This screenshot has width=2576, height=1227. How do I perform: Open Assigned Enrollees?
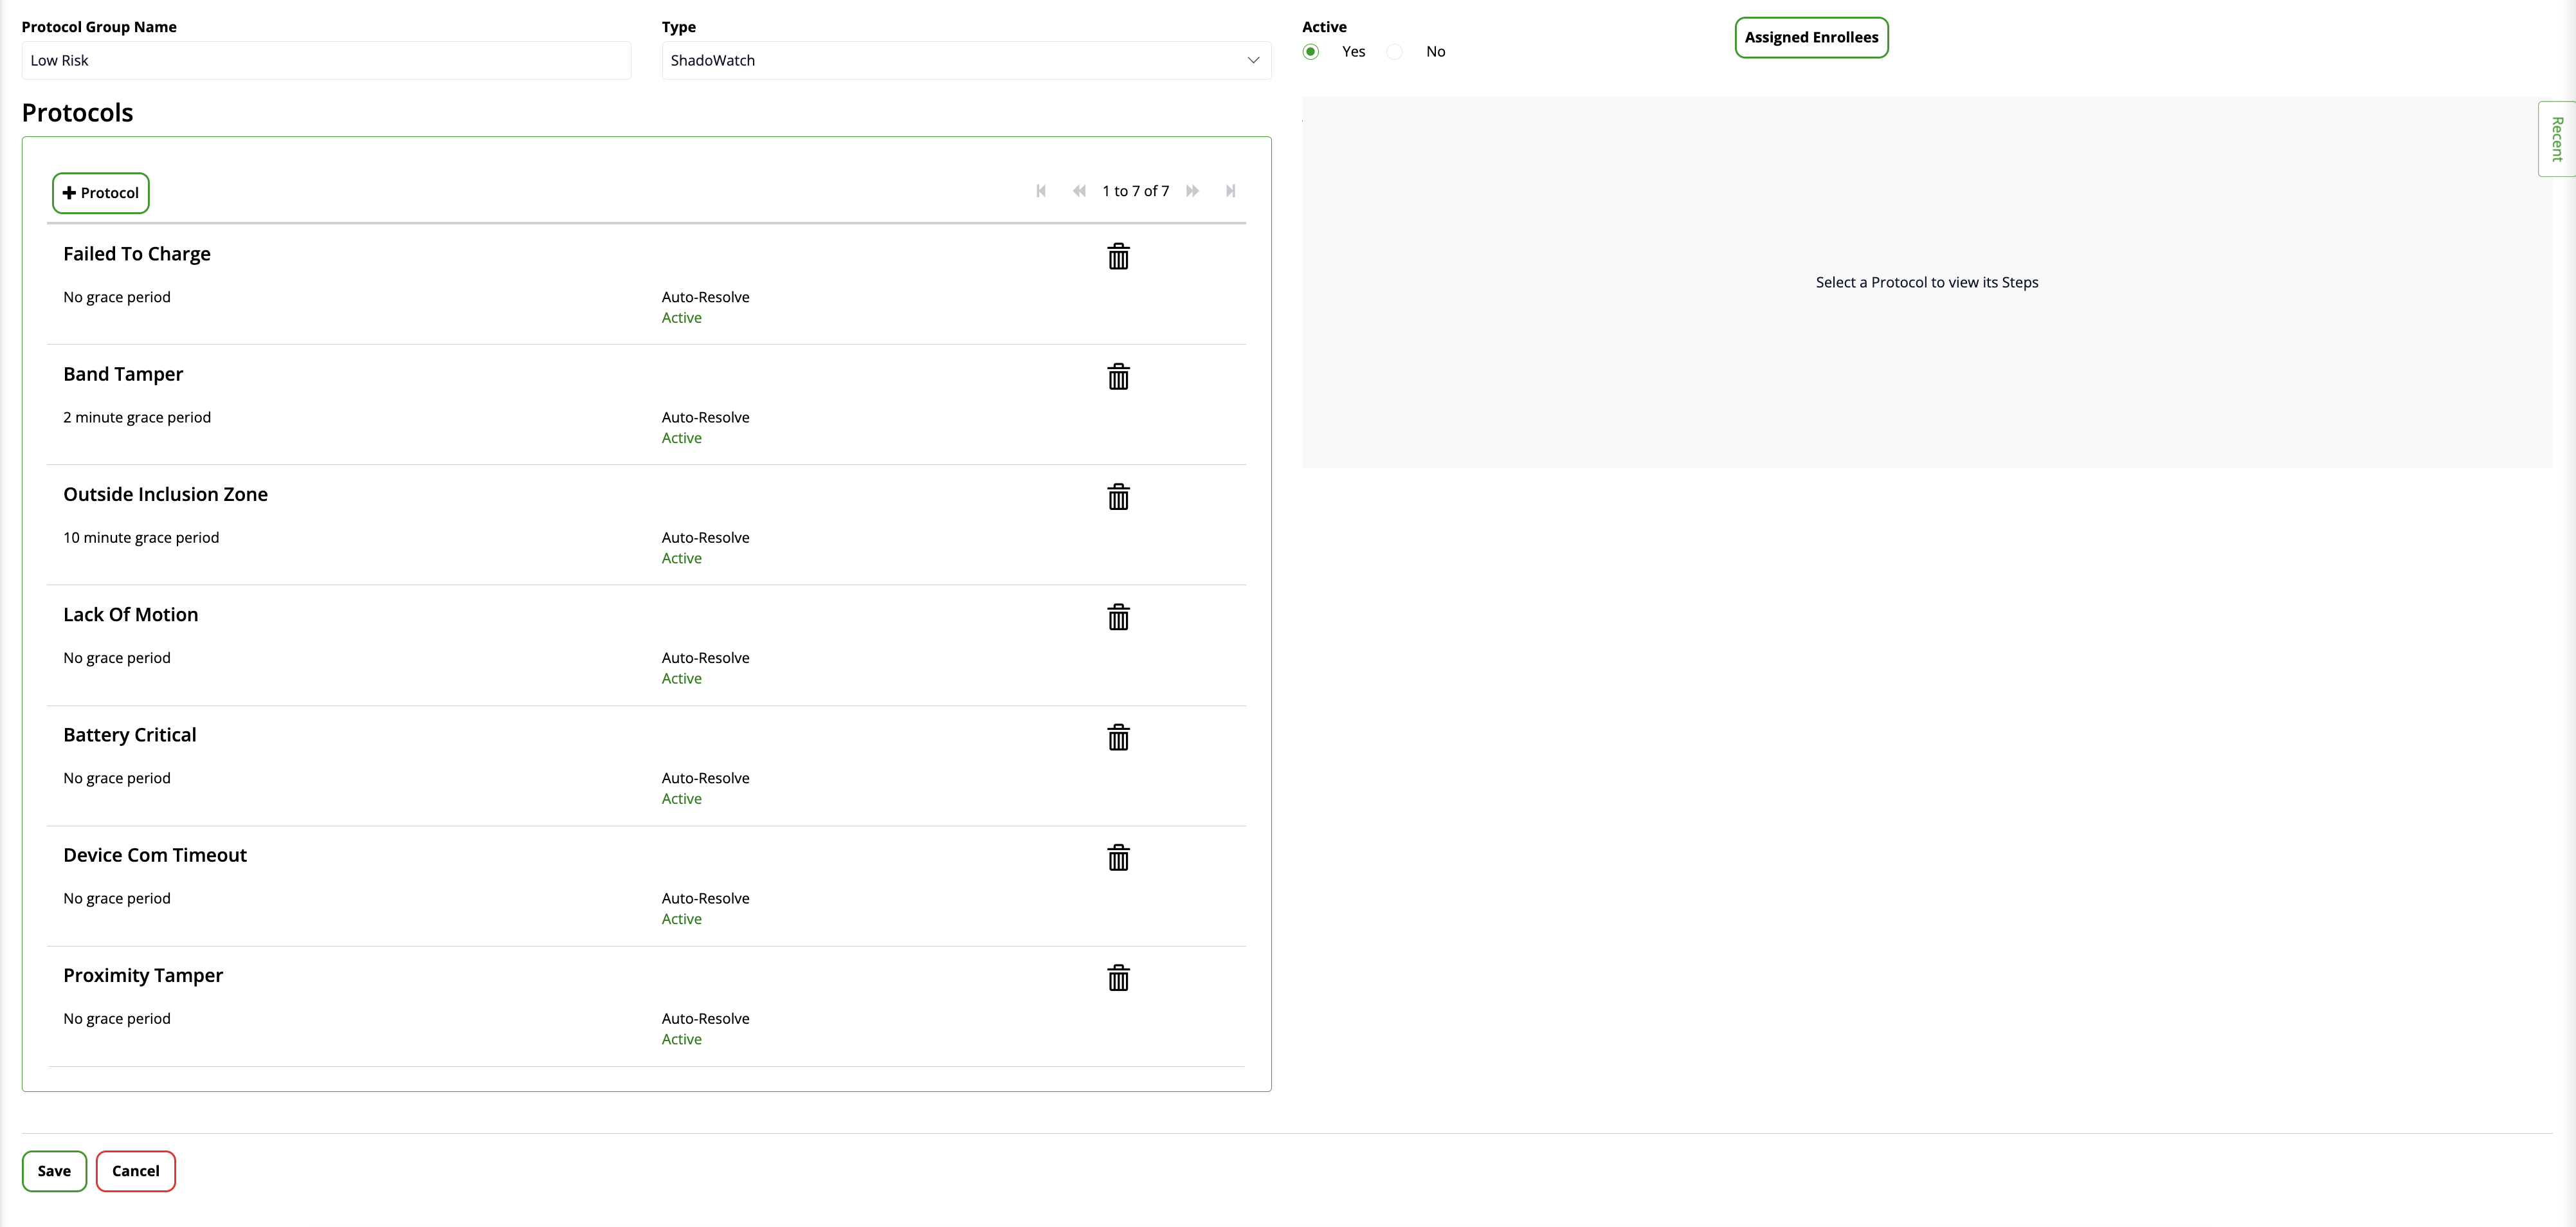(1811, 38)
